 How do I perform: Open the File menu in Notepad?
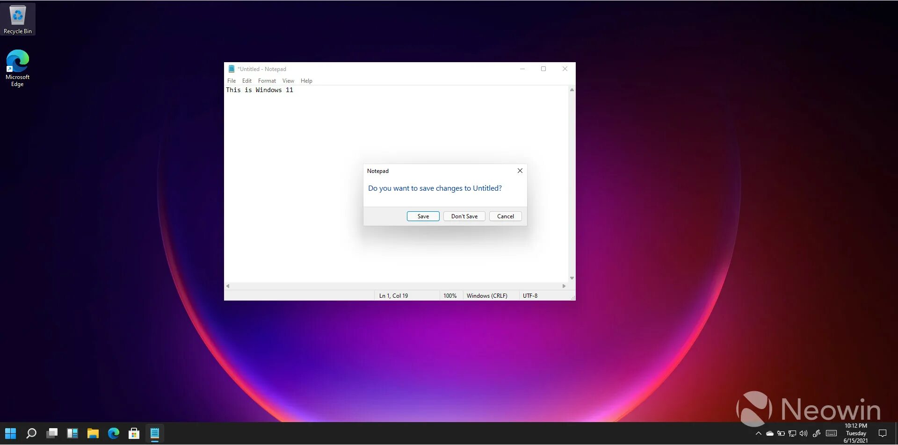coord(232,81)
